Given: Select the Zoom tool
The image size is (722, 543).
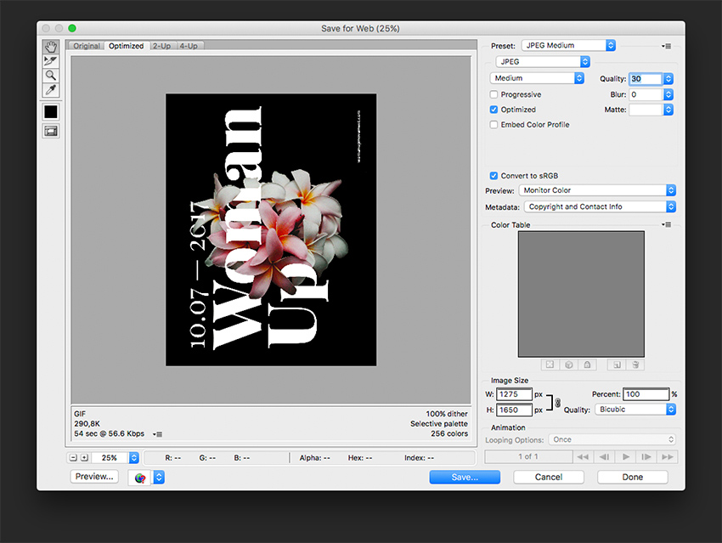Looking at the screenshot, I should coord(51,75).
